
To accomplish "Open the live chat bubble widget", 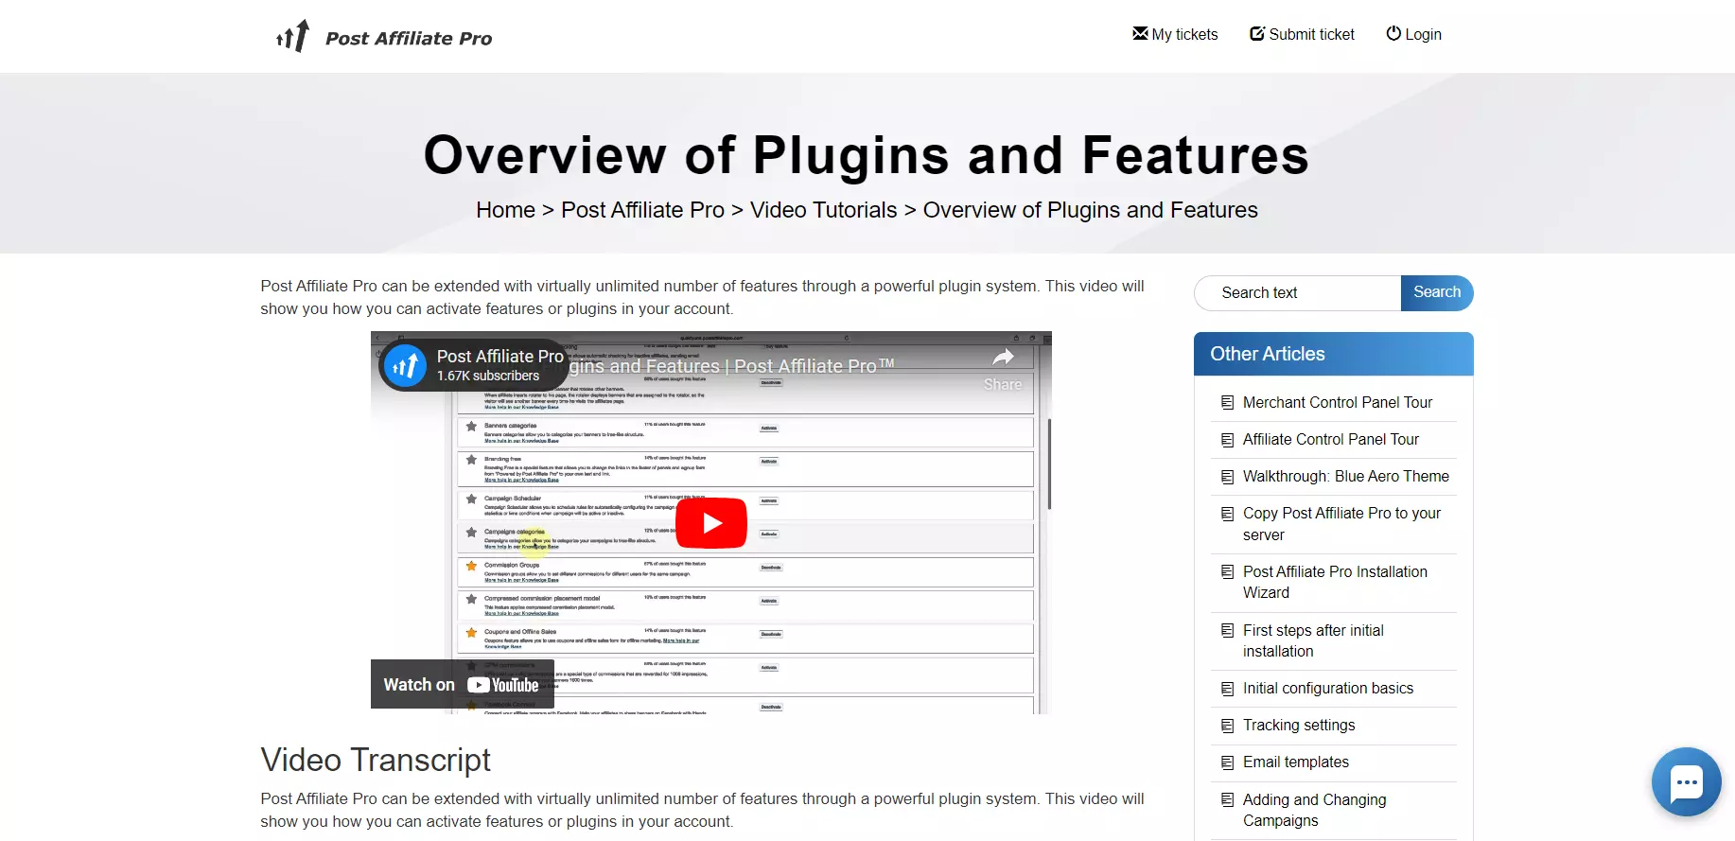I will [1686, 781].
